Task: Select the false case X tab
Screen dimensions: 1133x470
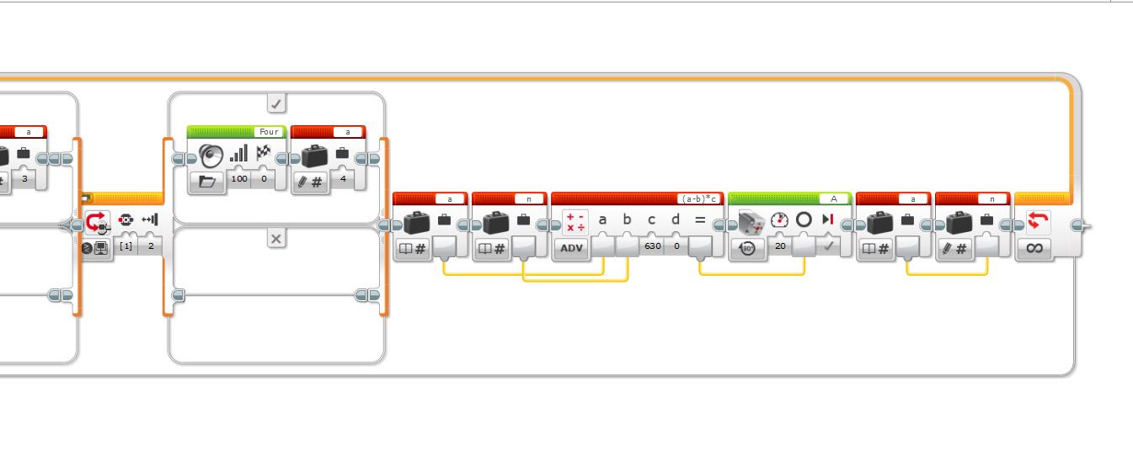Action: pyautogui.click(x=276, y=239)
